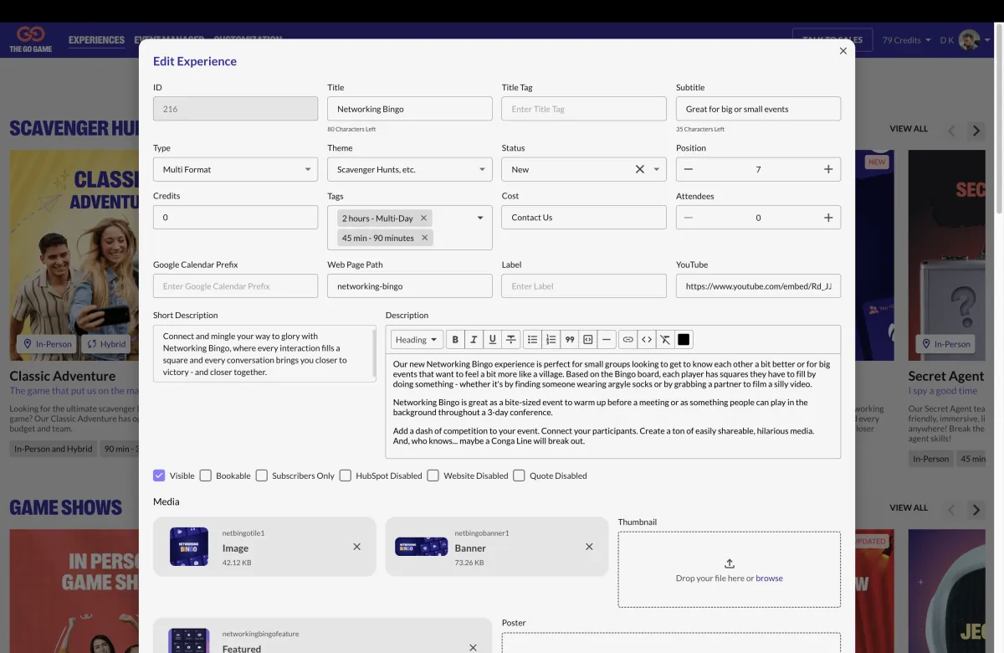
Task: Click next arrow in Scavenger Hunts carousel
Action: pyautogui.click(x=976, y=131)
